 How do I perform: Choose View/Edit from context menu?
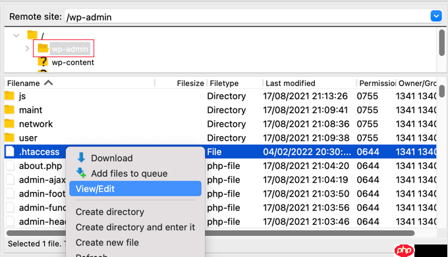pos(135,189)
